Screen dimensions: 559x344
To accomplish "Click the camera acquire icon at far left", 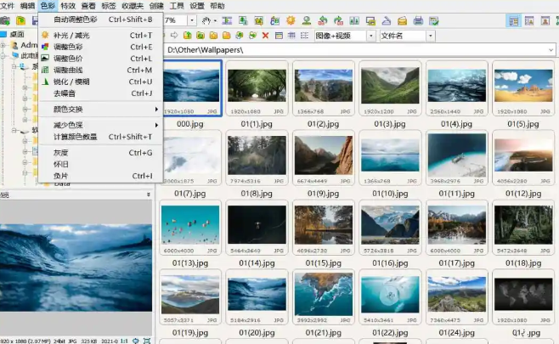I will 5,20.
